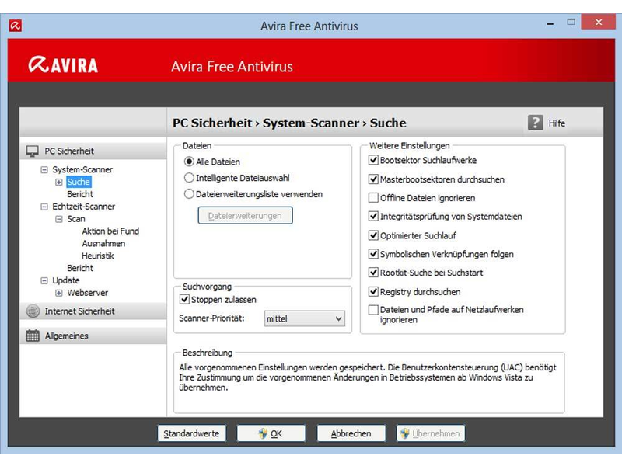Uncheck Rootkit-Suche bei Suchstart
Screen dimensions: 622x466
(x=373, y=273)
